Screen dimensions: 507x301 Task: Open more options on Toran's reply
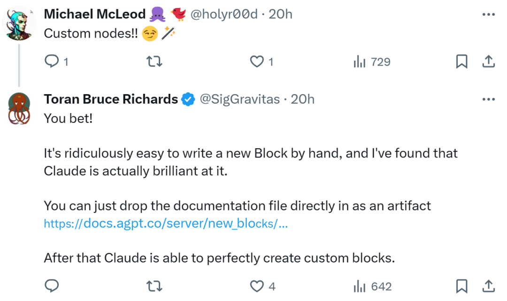tap(489, 99)
